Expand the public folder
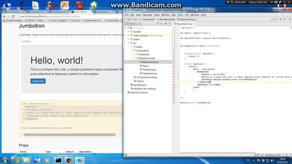Screen dimensions: 292x164 pos(128,40)
